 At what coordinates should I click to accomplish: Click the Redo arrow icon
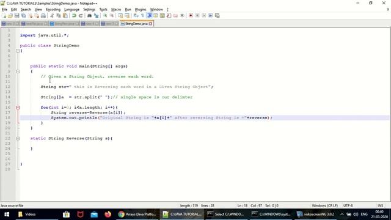tap(81, 15)
